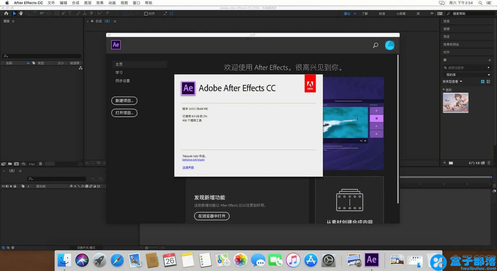Create a new composition from Project panel
This screenshot has width=497, height=271.
point(16,164)
